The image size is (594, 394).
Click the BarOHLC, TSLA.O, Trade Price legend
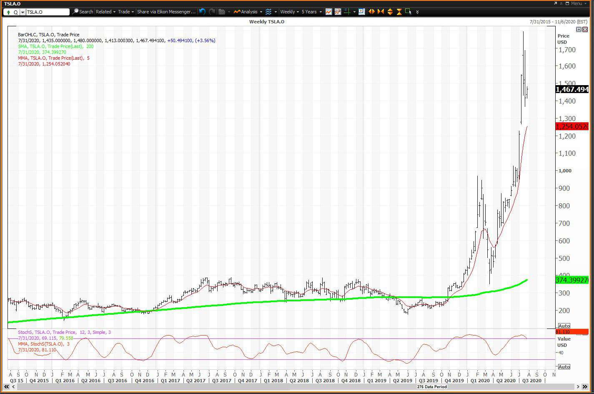click(x=48, y=35)
